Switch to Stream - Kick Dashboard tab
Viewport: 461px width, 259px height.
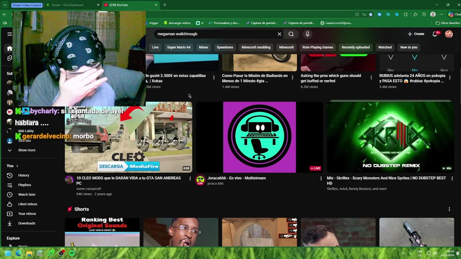tap(72, 5)
